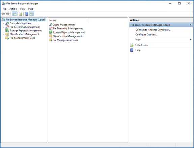The height and width of the screenshot is (148, 194).
Task: Click Connect to Another Computer action
Action: [x=153, y=30]
